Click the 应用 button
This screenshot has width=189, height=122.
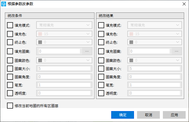[174, 115]
